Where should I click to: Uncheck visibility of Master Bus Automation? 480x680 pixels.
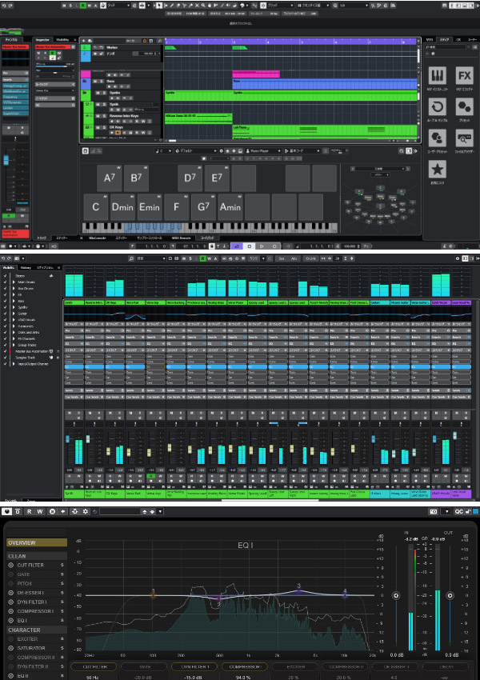(x=6, y=351)
